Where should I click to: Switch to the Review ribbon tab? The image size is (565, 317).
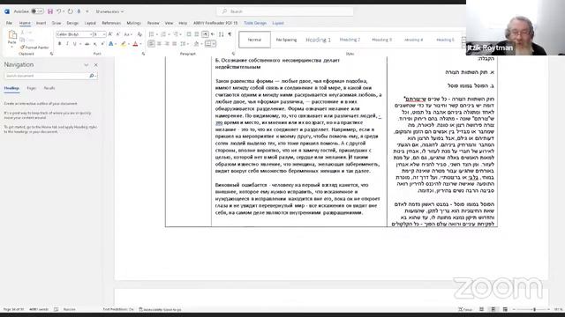coord(153,23)
